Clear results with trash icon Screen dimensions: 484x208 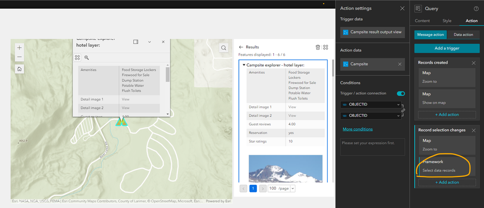click(318, 47)
